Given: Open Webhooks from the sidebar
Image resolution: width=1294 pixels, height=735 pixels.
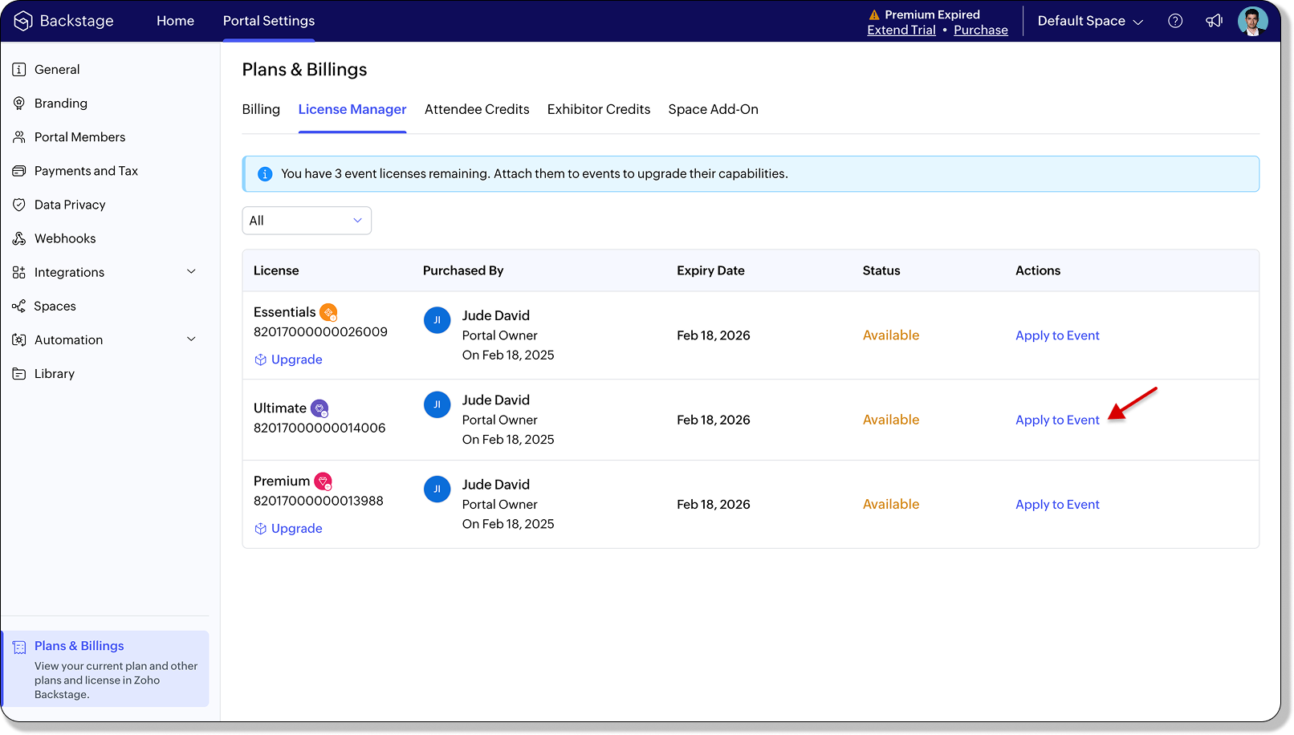Looking at the screenshot, I should (x=65, y=238).
